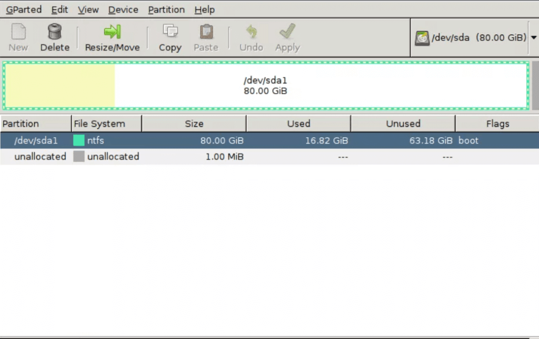The height and width of the screenshot is (339, 539).
Task: Click the File System column header
Action: coord(106,124)
